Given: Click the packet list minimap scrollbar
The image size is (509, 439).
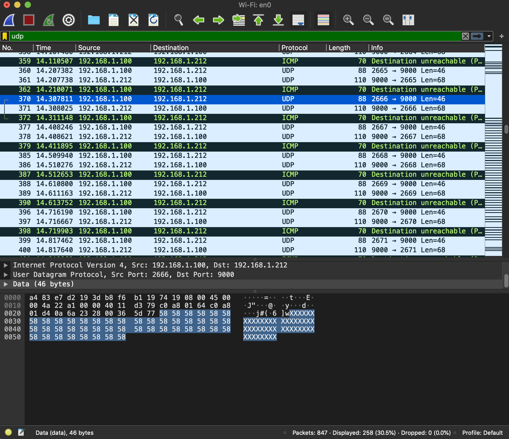Looking at the screenshot, I should 493,150.
